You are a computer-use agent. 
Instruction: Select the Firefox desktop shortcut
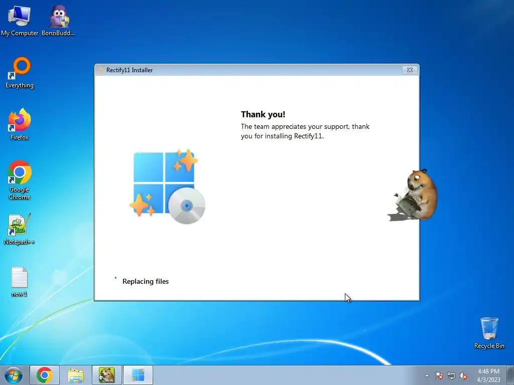(20, 124)
